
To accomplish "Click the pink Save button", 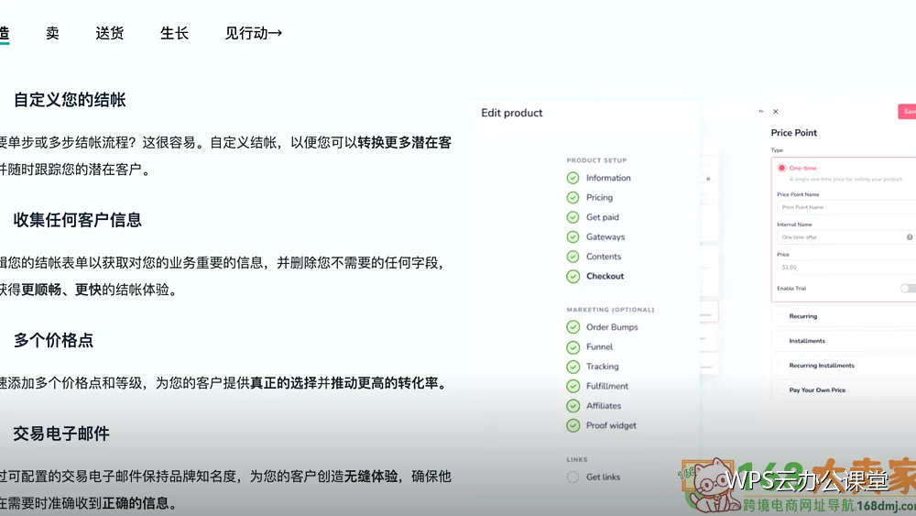I will (907, 112).
